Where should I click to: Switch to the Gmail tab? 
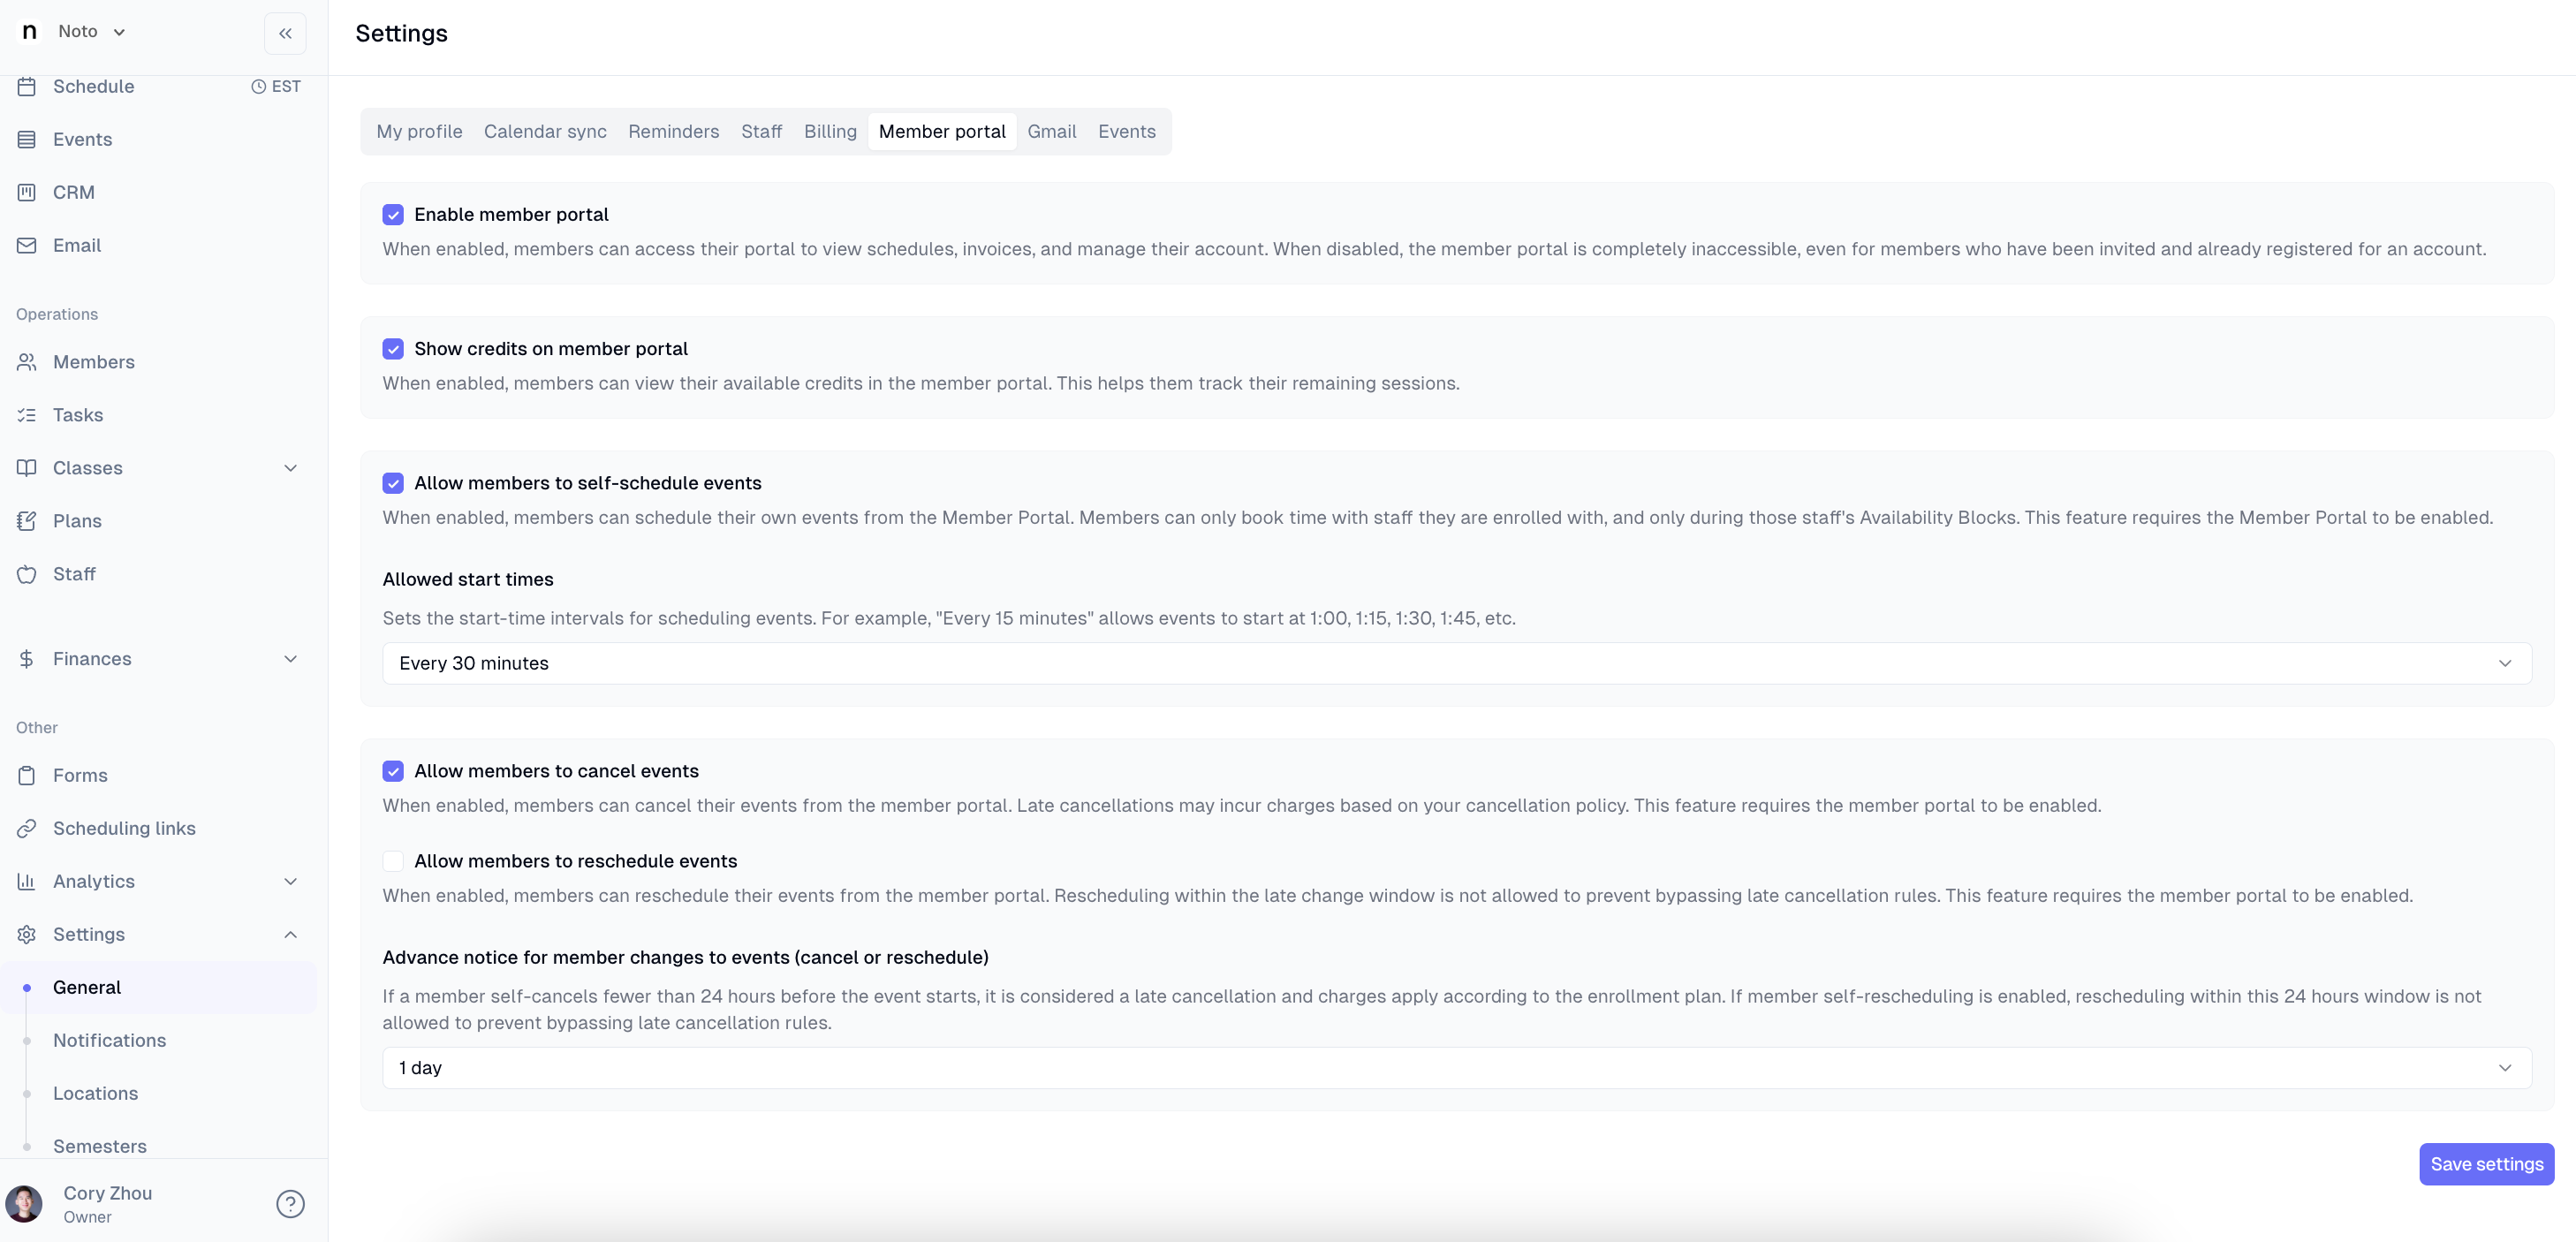(1052, 131)
